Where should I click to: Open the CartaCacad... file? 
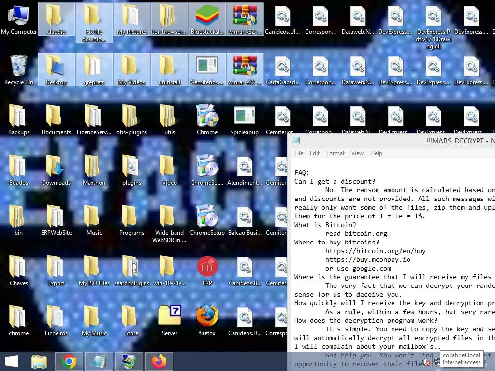(x=282, y=70)
